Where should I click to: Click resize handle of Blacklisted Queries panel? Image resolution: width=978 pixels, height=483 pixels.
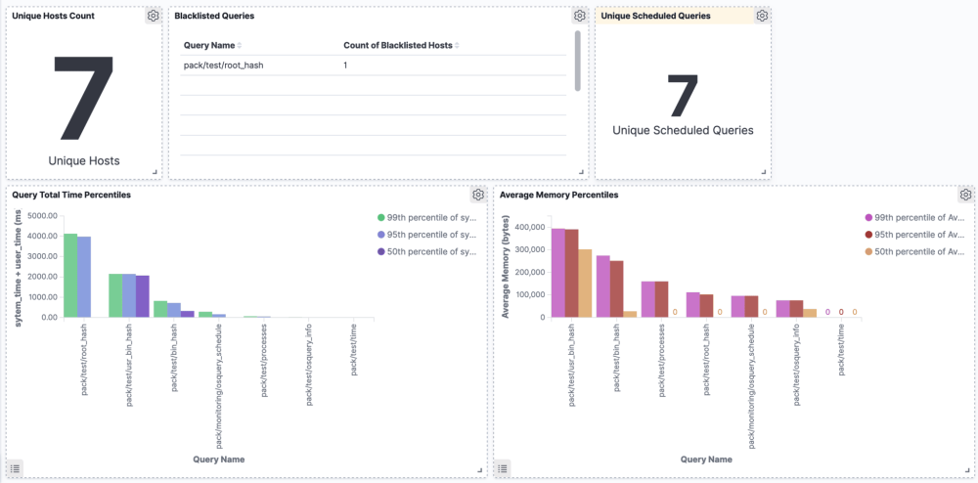tap(582, 173)
